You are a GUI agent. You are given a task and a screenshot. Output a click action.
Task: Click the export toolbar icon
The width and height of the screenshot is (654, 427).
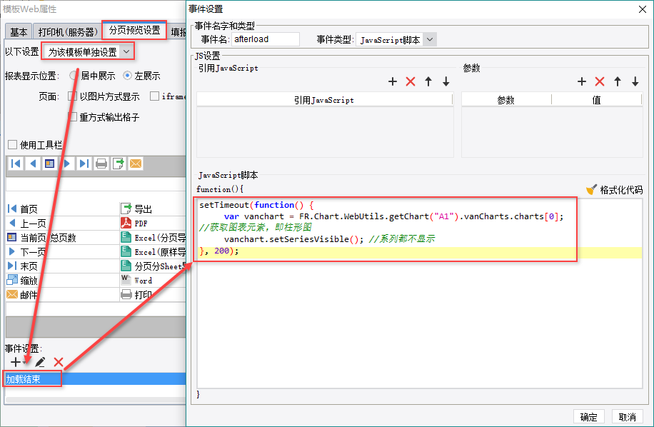click(119, 164)
